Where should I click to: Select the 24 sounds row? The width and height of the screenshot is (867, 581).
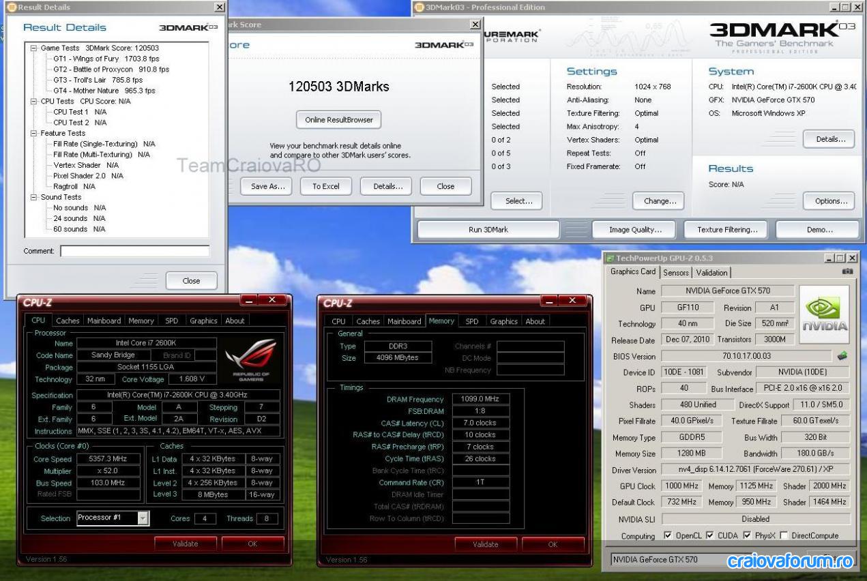pos(80,219)
